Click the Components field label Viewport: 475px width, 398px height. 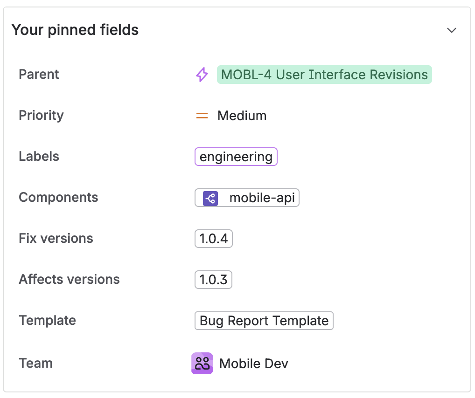point(58,198)
